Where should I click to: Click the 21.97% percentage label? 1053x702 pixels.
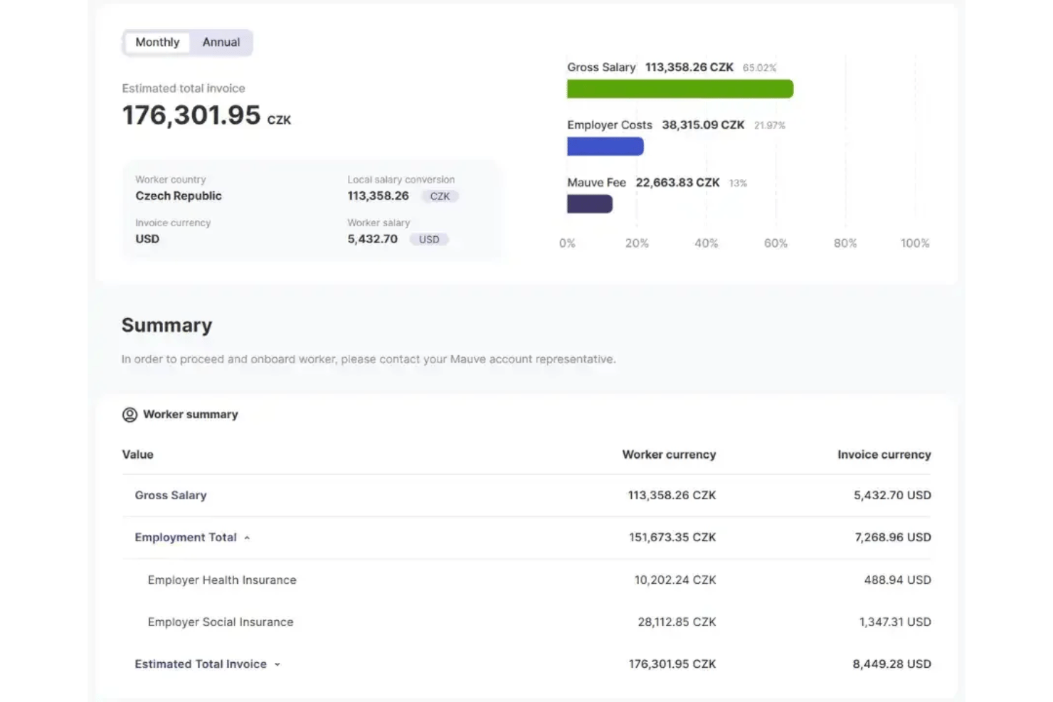point(769,125)
